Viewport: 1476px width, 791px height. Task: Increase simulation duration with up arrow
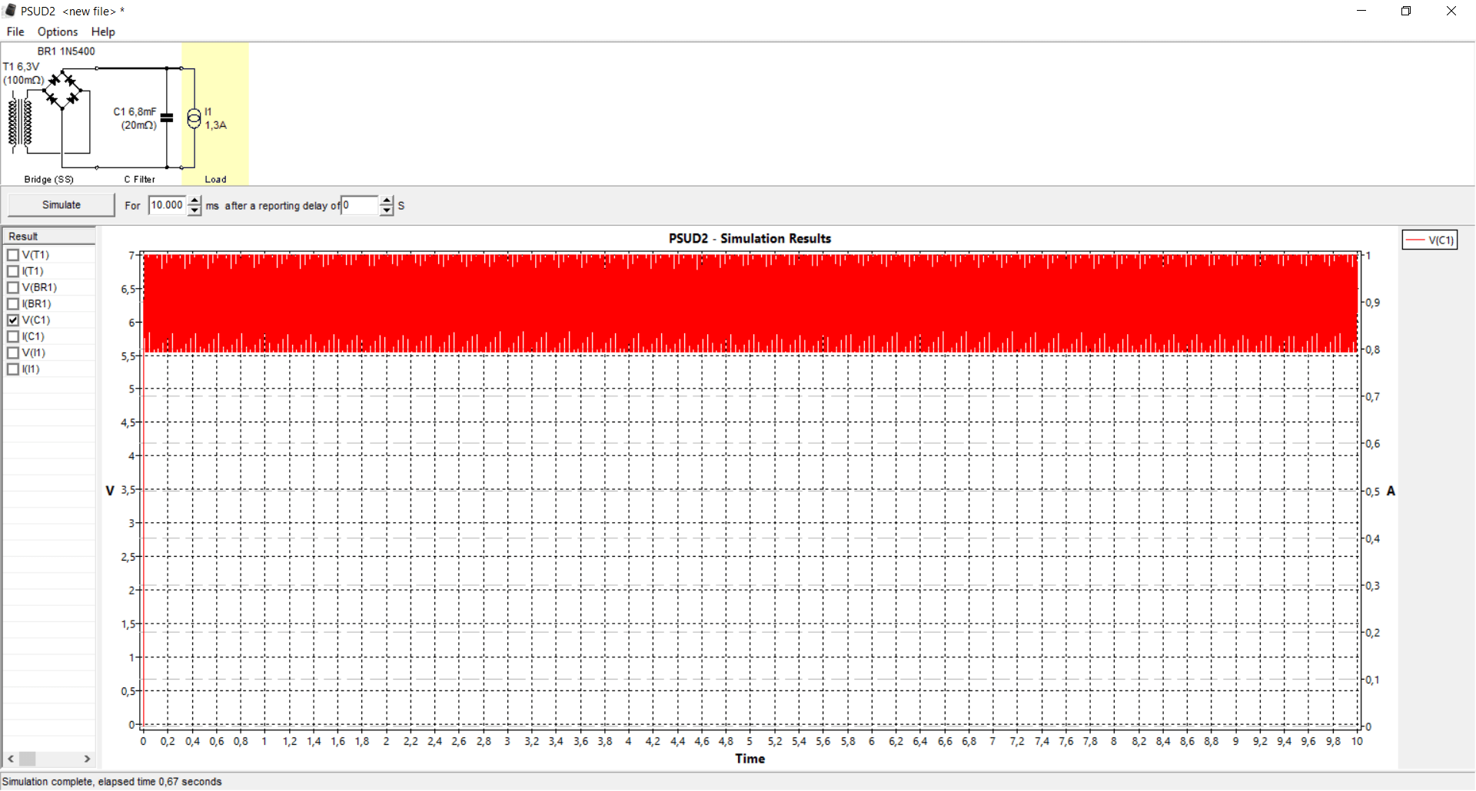[194, 200]
